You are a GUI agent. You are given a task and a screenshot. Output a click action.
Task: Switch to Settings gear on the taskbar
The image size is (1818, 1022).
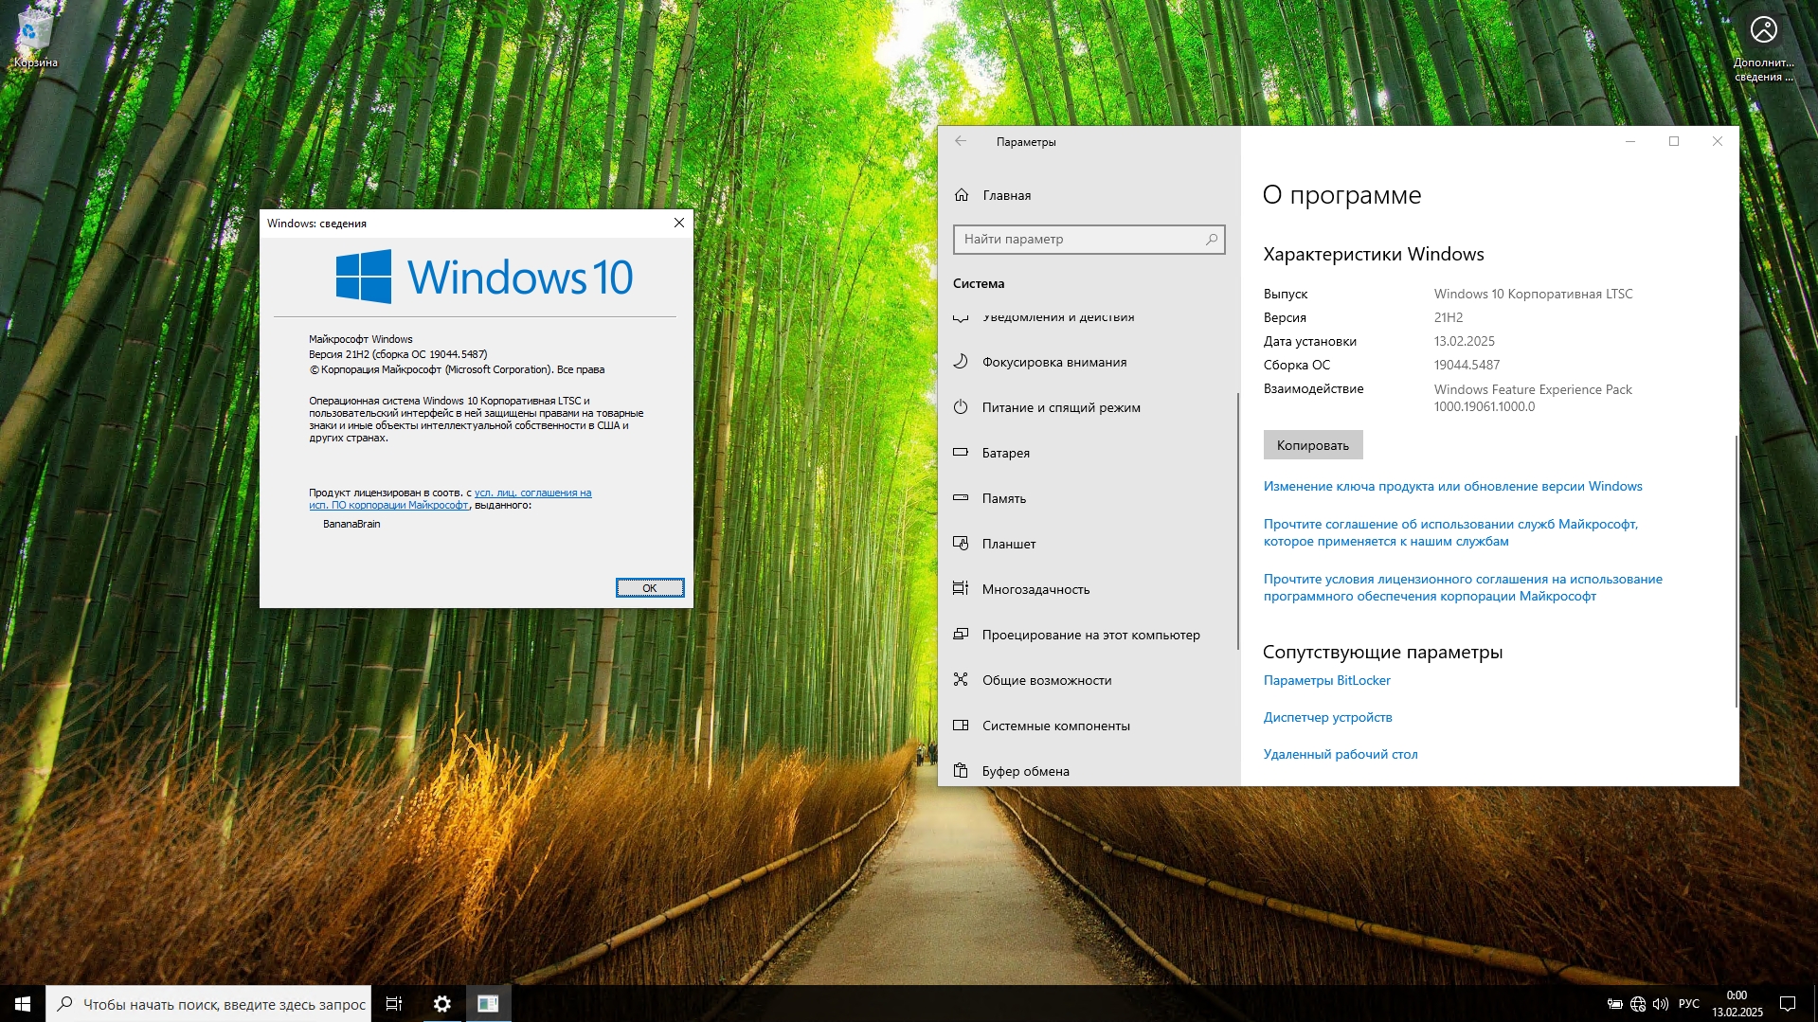point(441,1004)
